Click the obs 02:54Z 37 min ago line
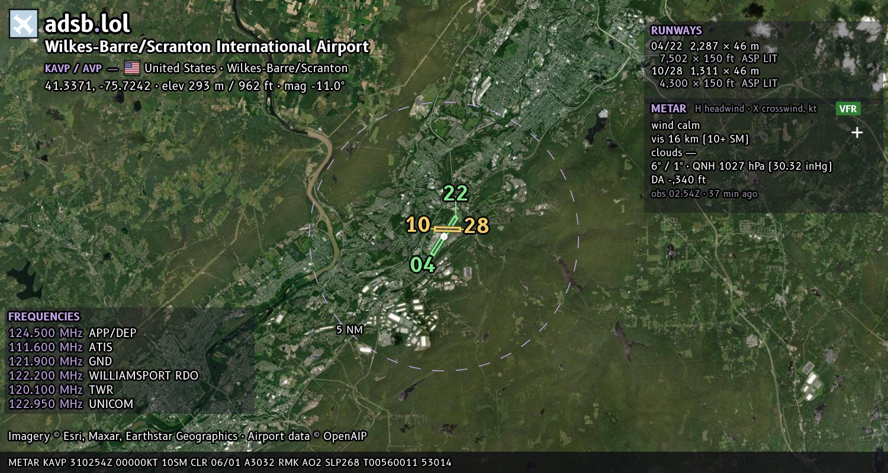 click(704, 194)
